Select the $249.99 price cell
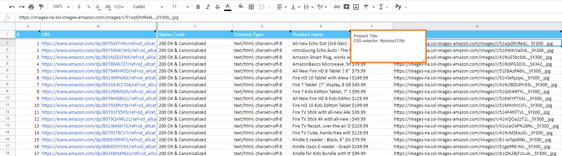Screen dimensions: 562x156 coord(372,146)
